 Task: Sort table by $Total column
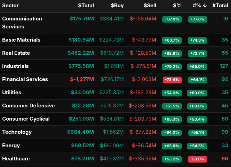pyautogui.click(x=86, y=6)
